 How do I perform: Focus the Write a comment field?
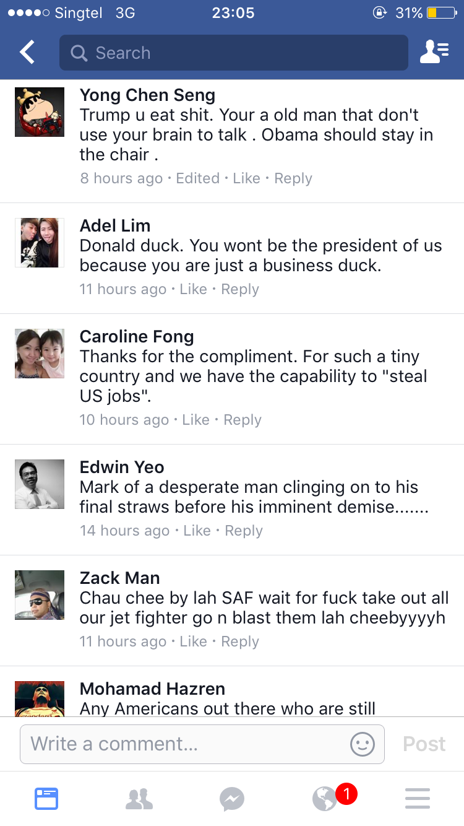coord(186,744)
